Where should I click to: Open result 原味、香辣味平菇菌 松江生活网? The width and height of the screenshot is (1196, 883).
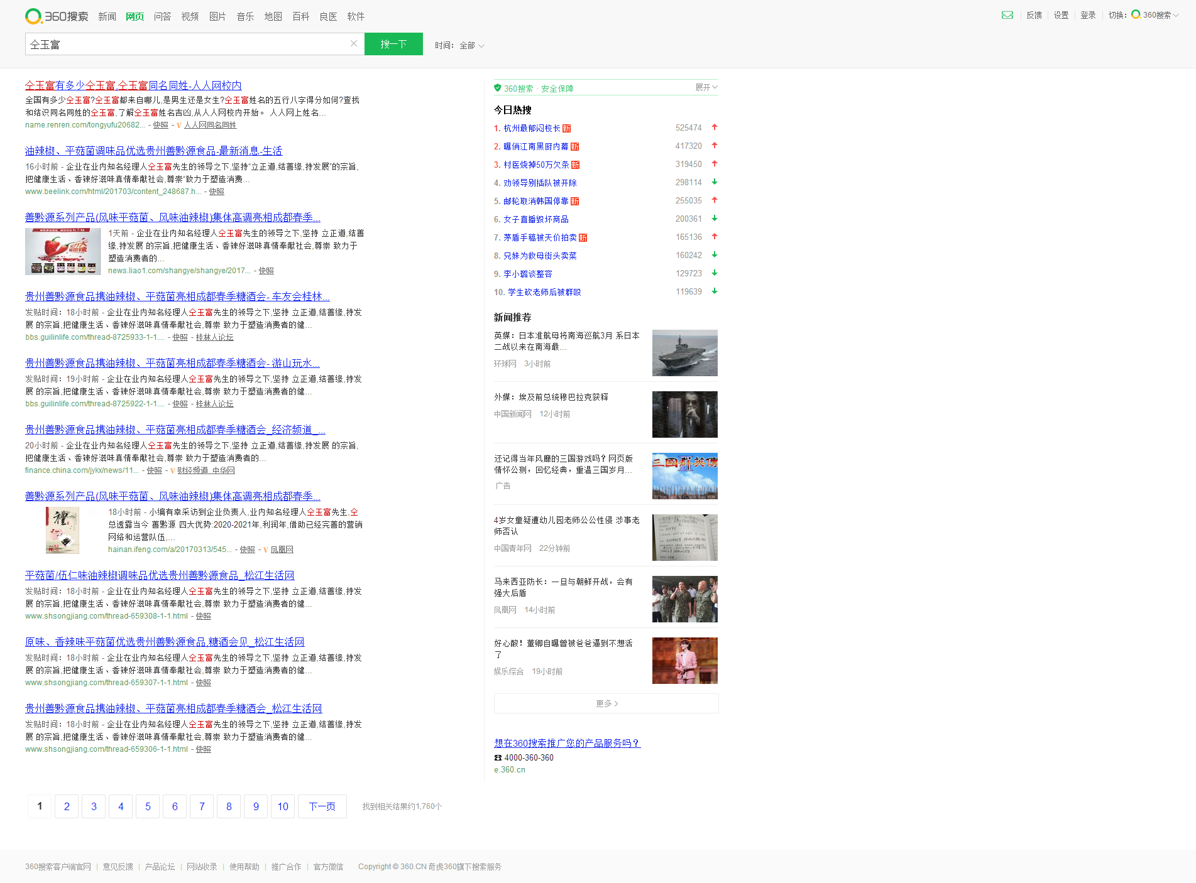pyautogui.click(x=165, y=642)
